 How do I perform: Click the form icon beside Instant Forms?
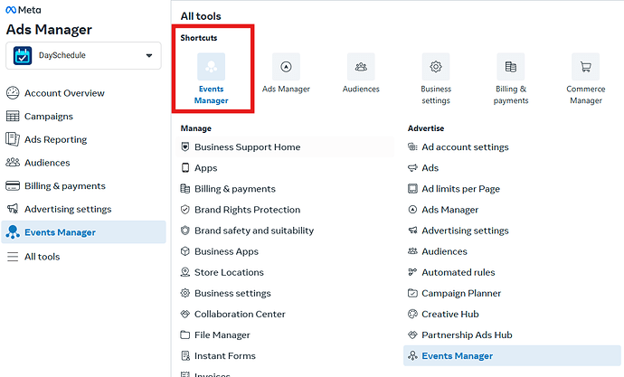pos(185,355)
